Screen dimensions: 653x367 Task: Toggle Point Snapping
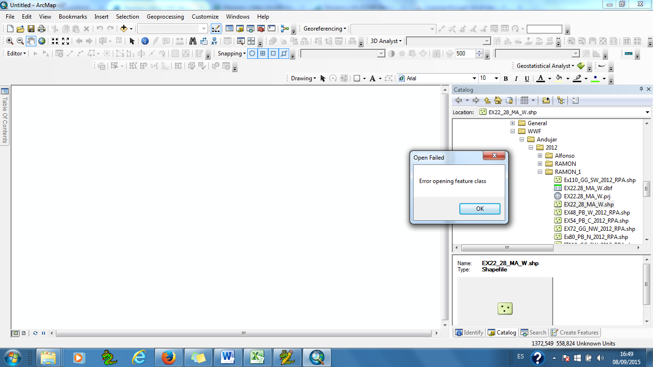point(252,54)
